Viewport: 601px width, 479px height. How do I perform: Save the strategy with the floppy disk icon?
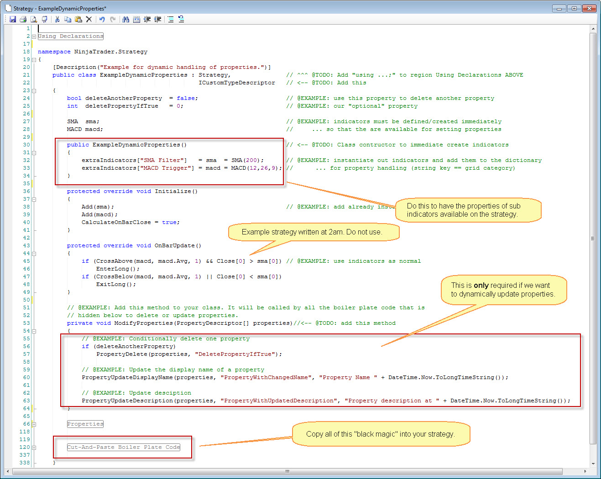pyautogui.click(x=13, y=19)
